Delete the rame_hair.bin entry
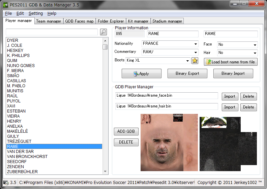Image resolution: width=267 pixels, height=189 pixels. coord(248,107)
